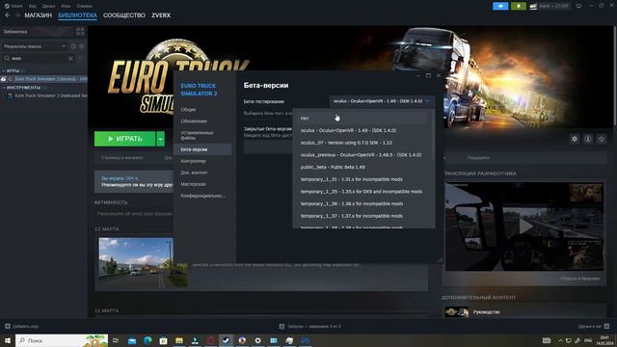The image size is (617, 347).
Task: Play the developer broadcast video
Action: click(x=526, y=227)
